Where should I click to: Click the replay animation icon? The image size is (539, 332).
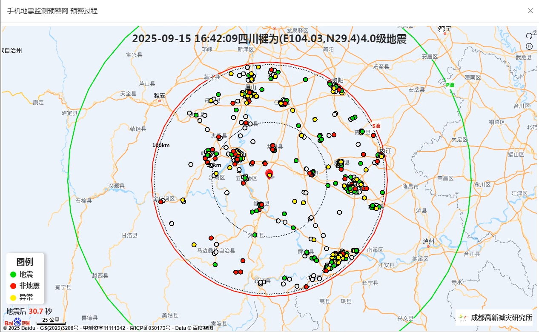529,36
